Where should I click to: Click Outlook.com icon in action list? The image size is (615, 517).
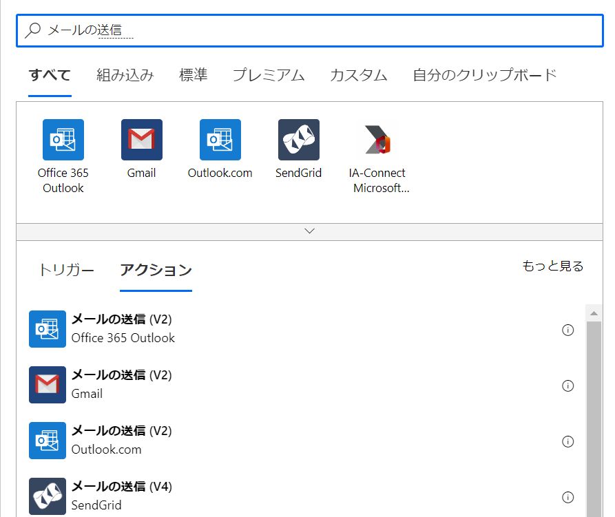[x=48, y=440]
